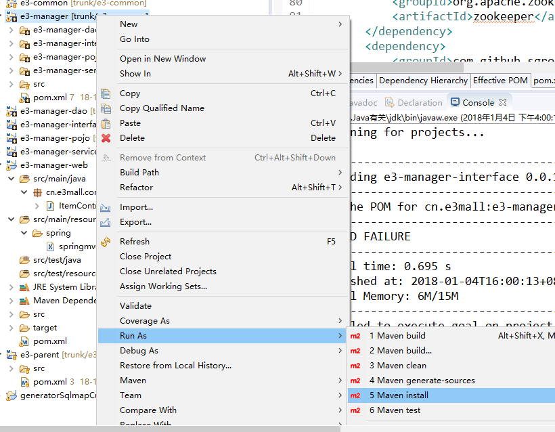Click the Paste clipboard icon
The height and width of the screenshot is (432, 555).
106,124
